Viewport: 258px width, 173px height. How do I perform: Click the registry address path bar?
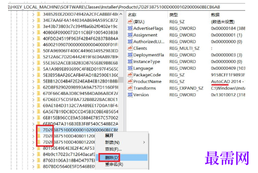[126, 7]
